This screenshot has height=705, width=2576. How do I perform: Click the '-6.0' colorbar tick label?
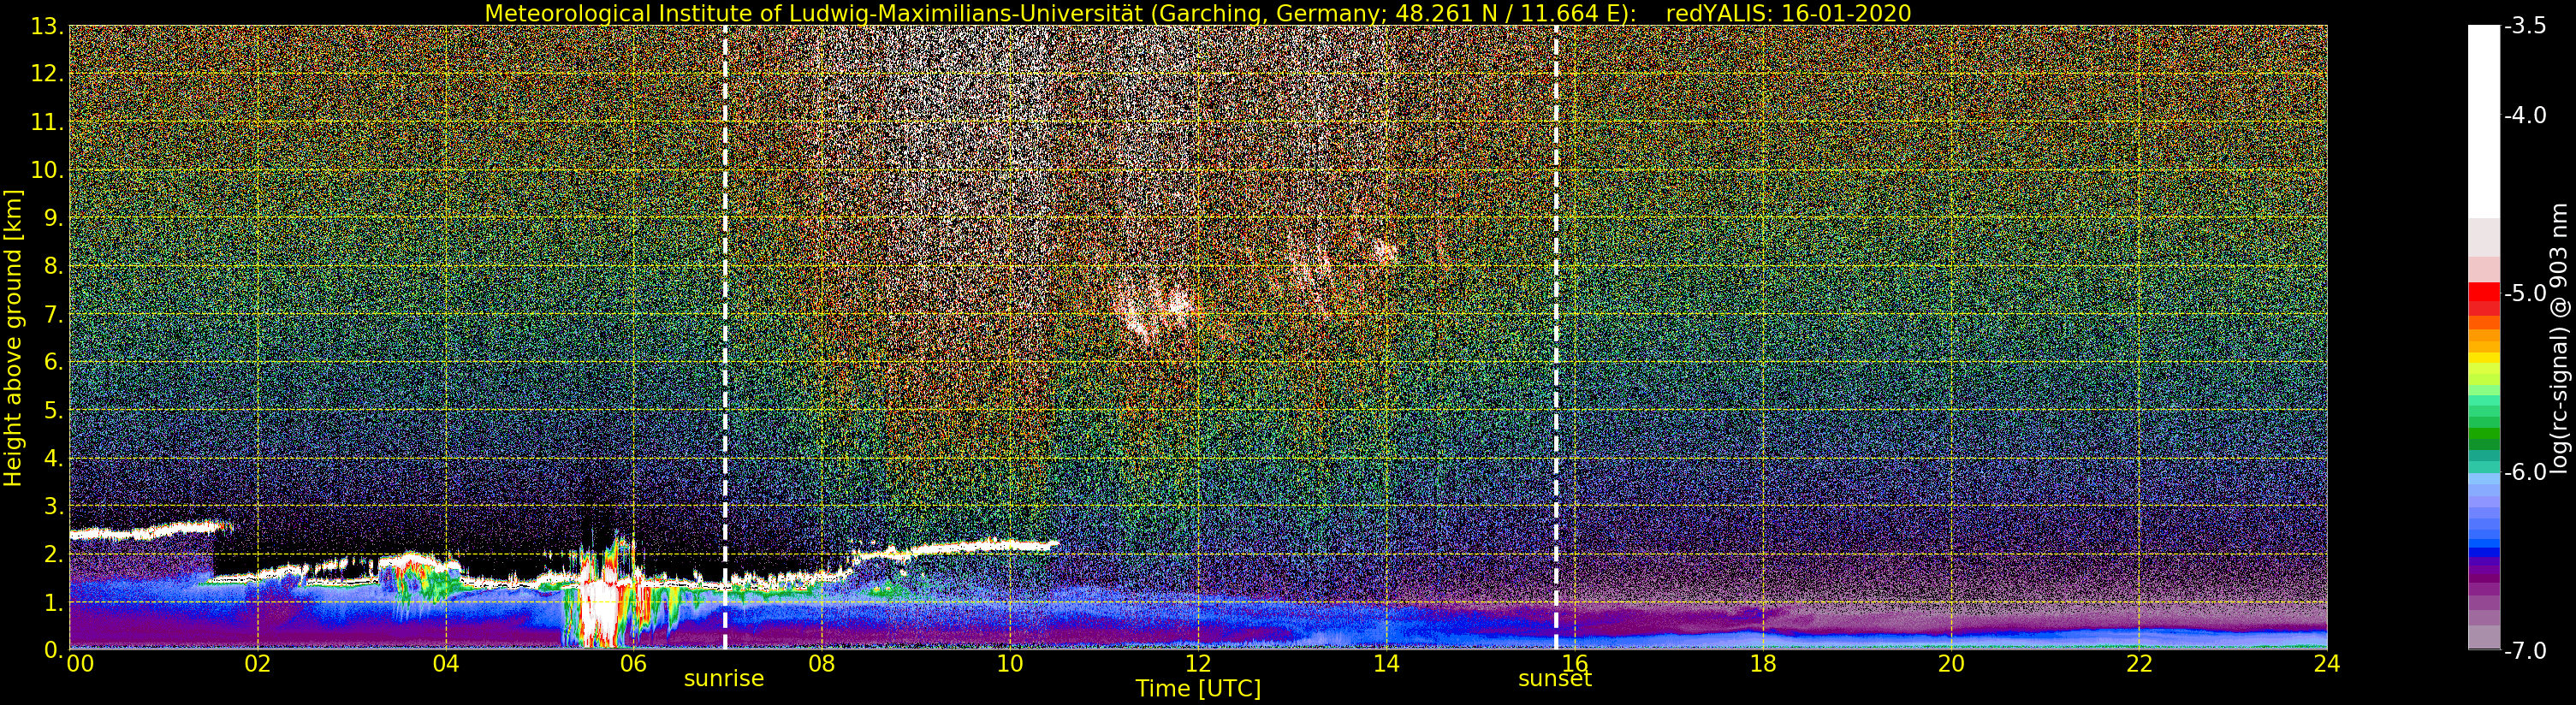coord(2525,472)
